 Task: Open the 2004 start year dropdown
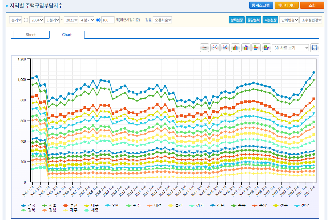(x=37, y=20)
